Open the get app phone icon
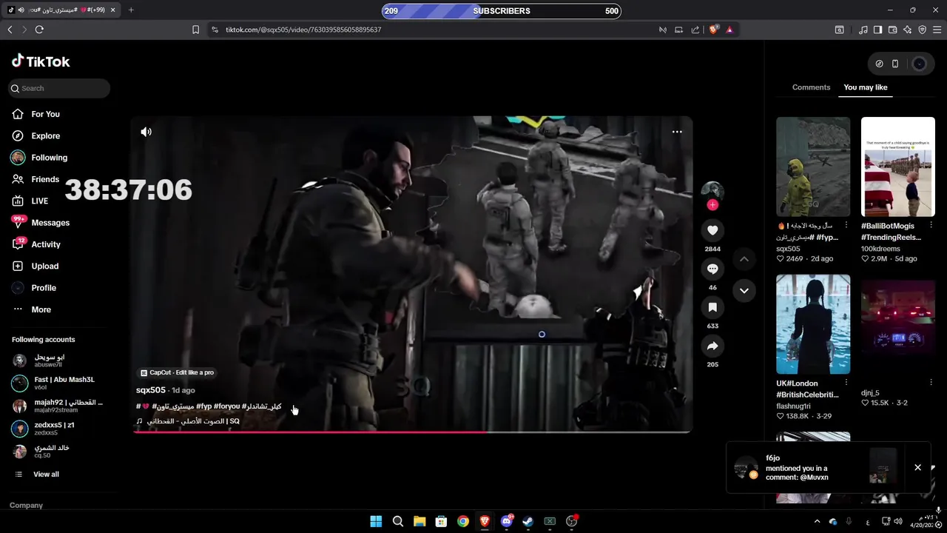Viewport: 947px width, 533px height. pyautogui.click(x=895, y=64)
